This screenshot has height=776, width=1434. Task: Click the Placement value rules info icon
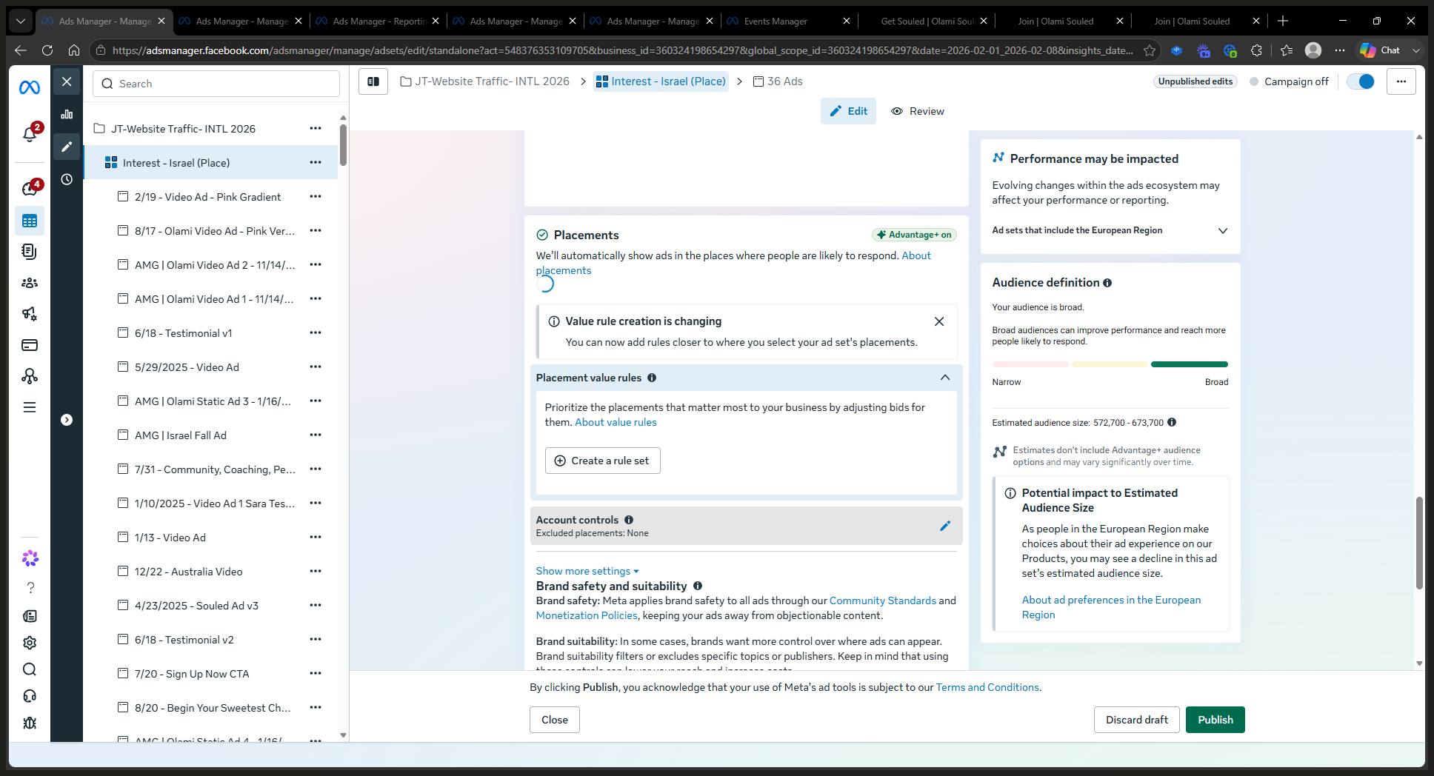click(x=652, y=378)
